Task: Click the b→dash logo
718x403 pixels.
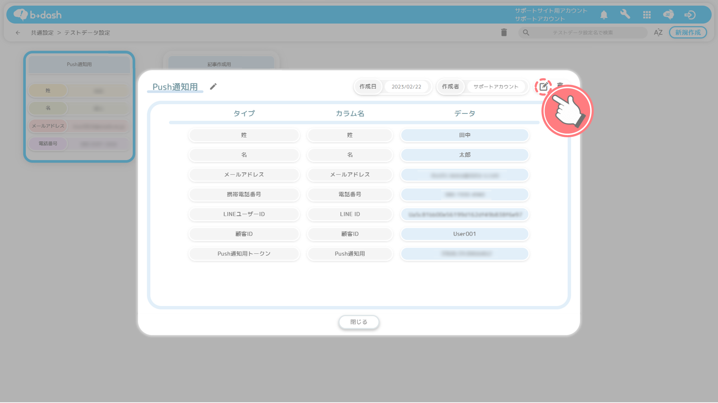Action: coord(38,15)
